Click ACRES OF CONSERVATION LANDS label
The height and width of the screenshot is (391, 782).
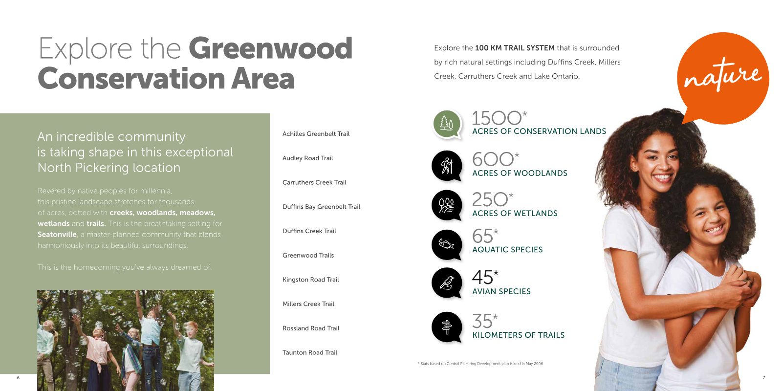coord(539,131)
